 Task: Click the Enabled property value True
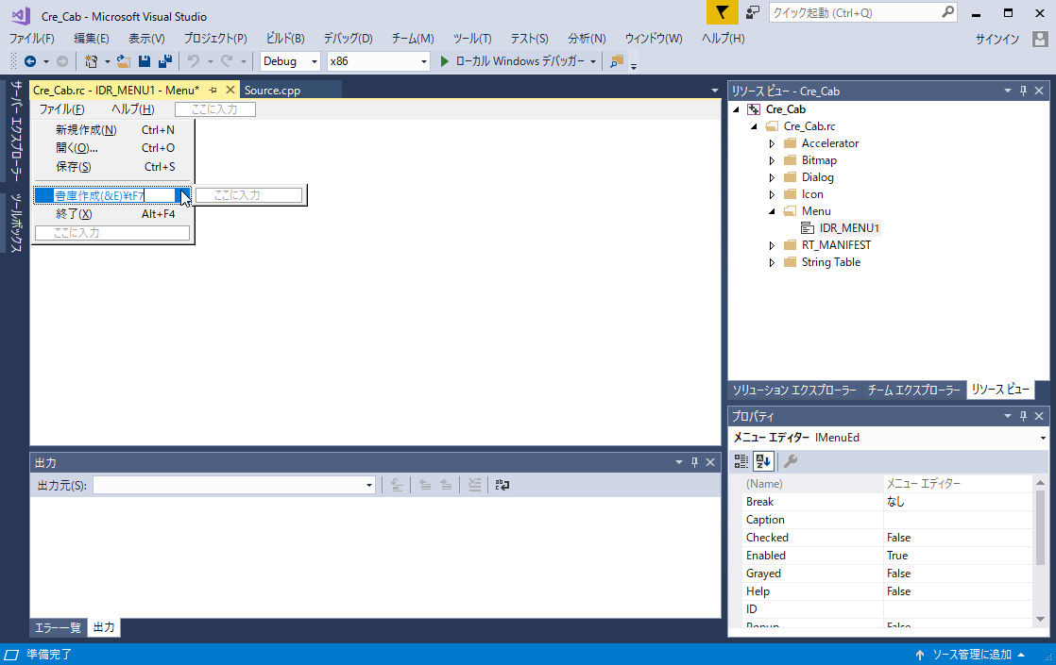(x=957, y=556)
